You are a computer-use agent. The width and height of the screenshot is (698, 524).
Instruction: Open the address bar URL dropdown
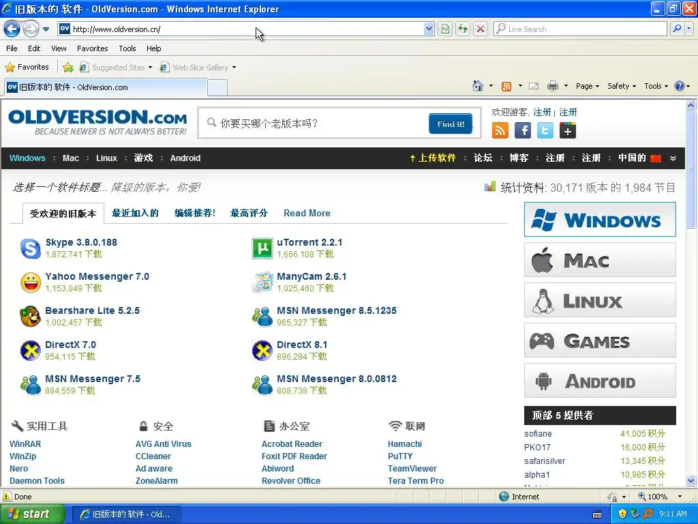coord(429,29)
